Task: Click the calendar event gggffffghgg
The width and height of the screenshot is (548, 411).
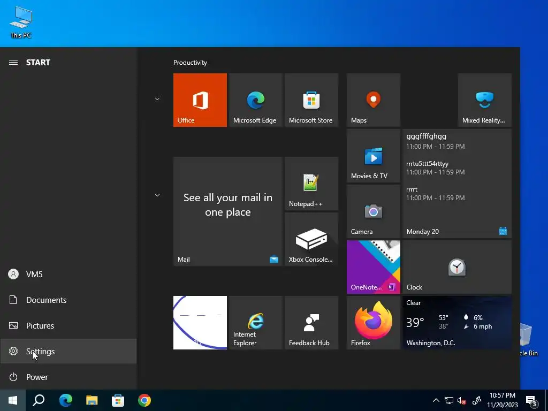Action: 426,136
